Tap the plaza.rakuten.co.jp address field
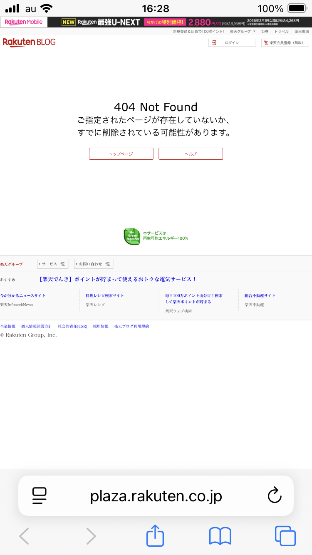Image resolution: width=312 pixels, height=555 pixels. pyautogui.click(x=156, y=496)
